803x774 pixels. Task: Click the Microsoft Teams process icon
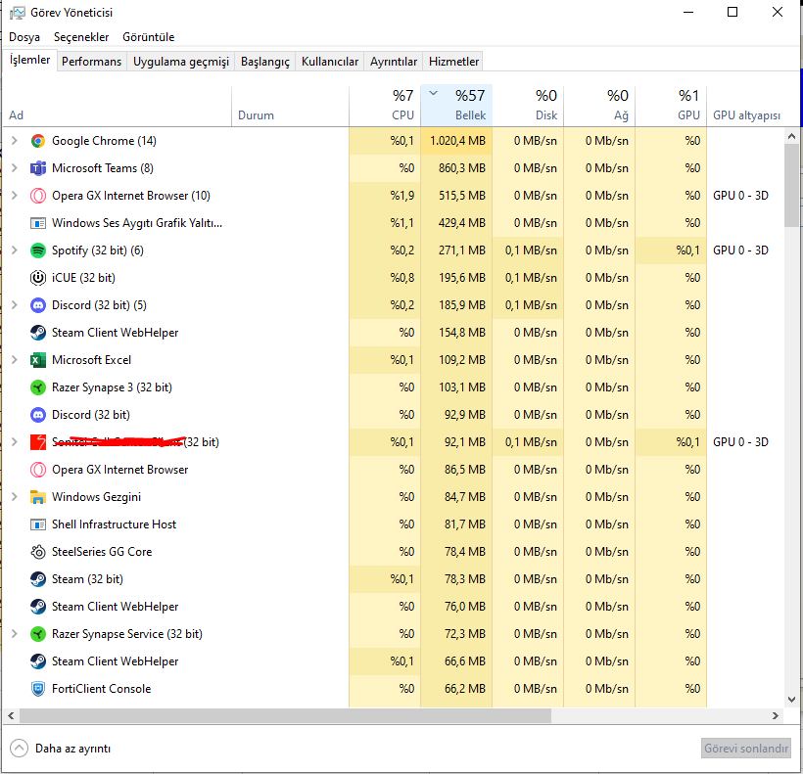[38, 168]
